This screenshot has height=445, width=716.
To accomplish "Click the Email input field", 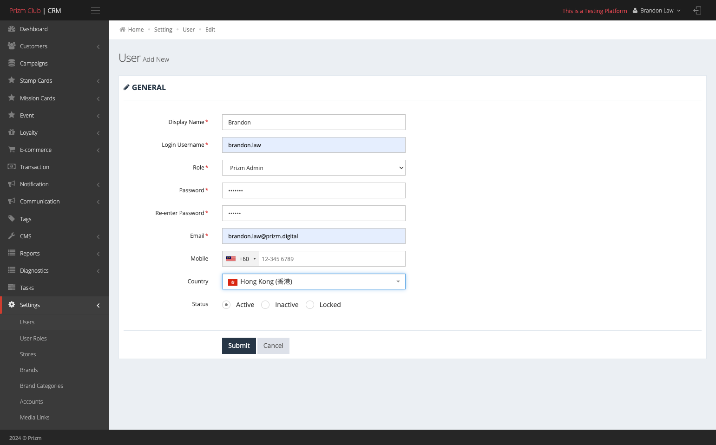I will coord(314,236).
